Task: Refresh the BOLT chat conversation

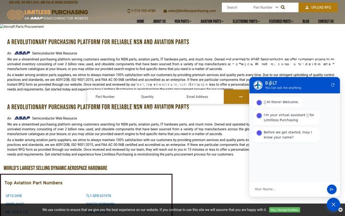Action: pos(333,85)
